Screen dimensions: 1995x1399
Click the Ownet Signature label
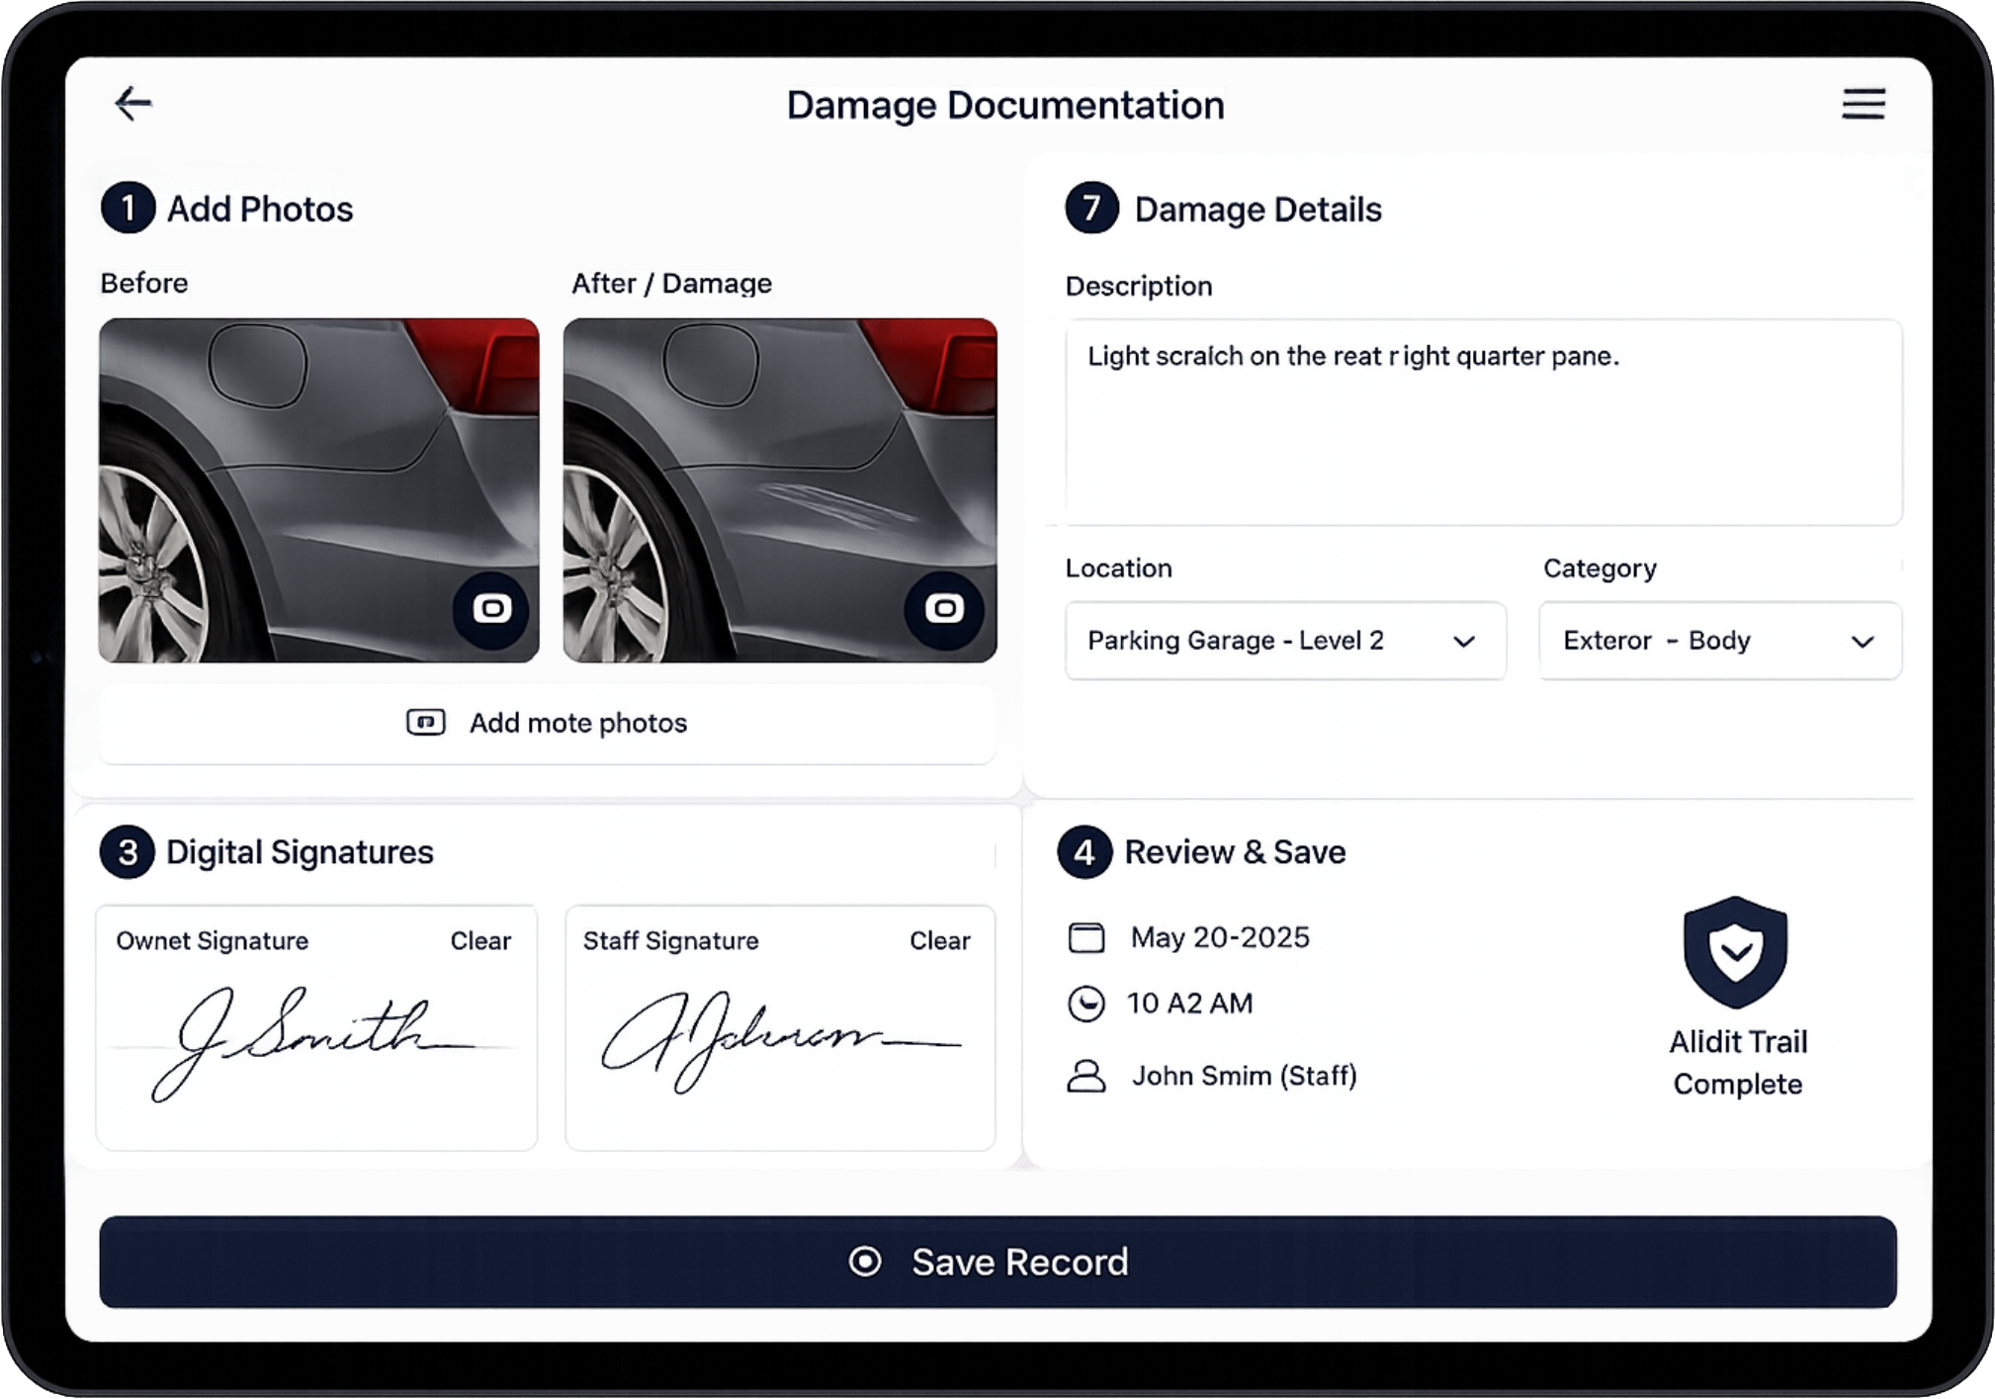213,940
